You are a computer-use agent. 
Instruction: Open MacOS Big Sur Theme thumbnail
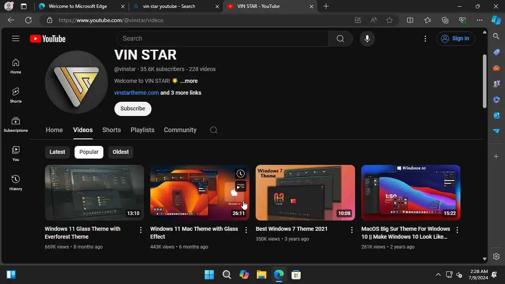(x=411, y=192)
